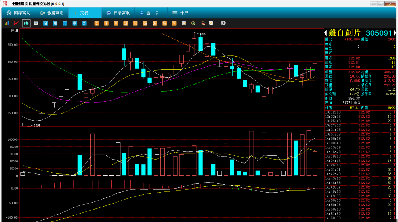Click the zoom out magnifier icon

pyautogui.click(x=203, y=23)
